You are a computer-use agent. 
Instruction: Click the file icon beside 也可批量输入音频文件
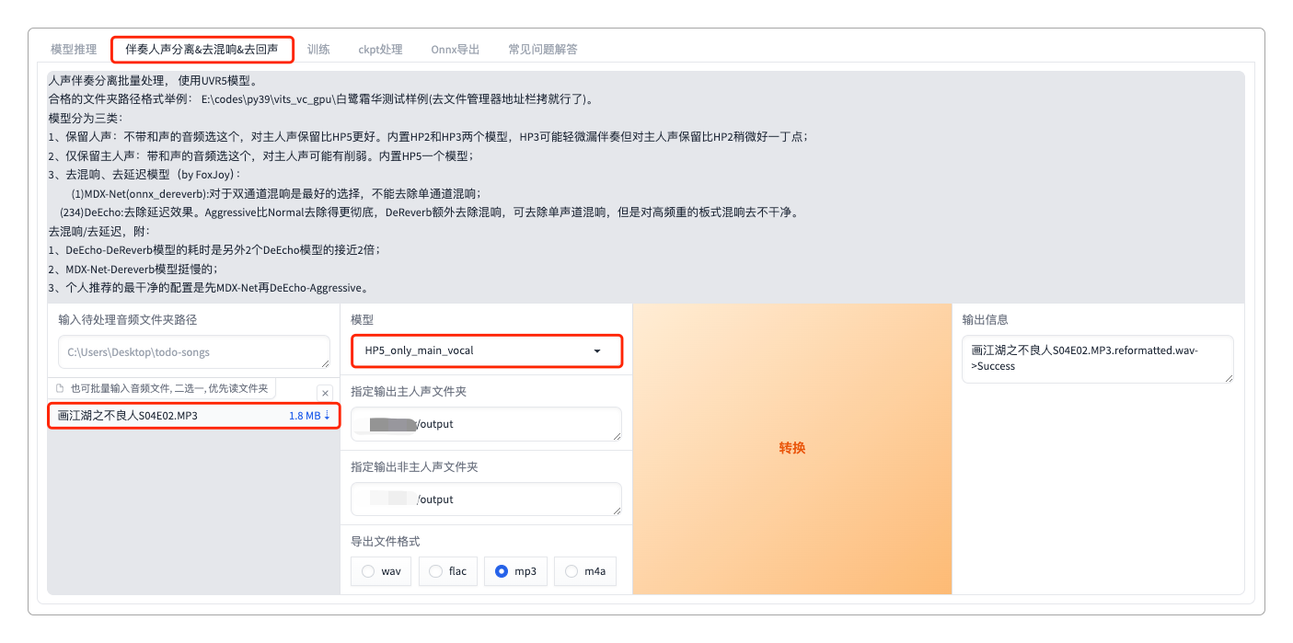[x=60, y=388]
